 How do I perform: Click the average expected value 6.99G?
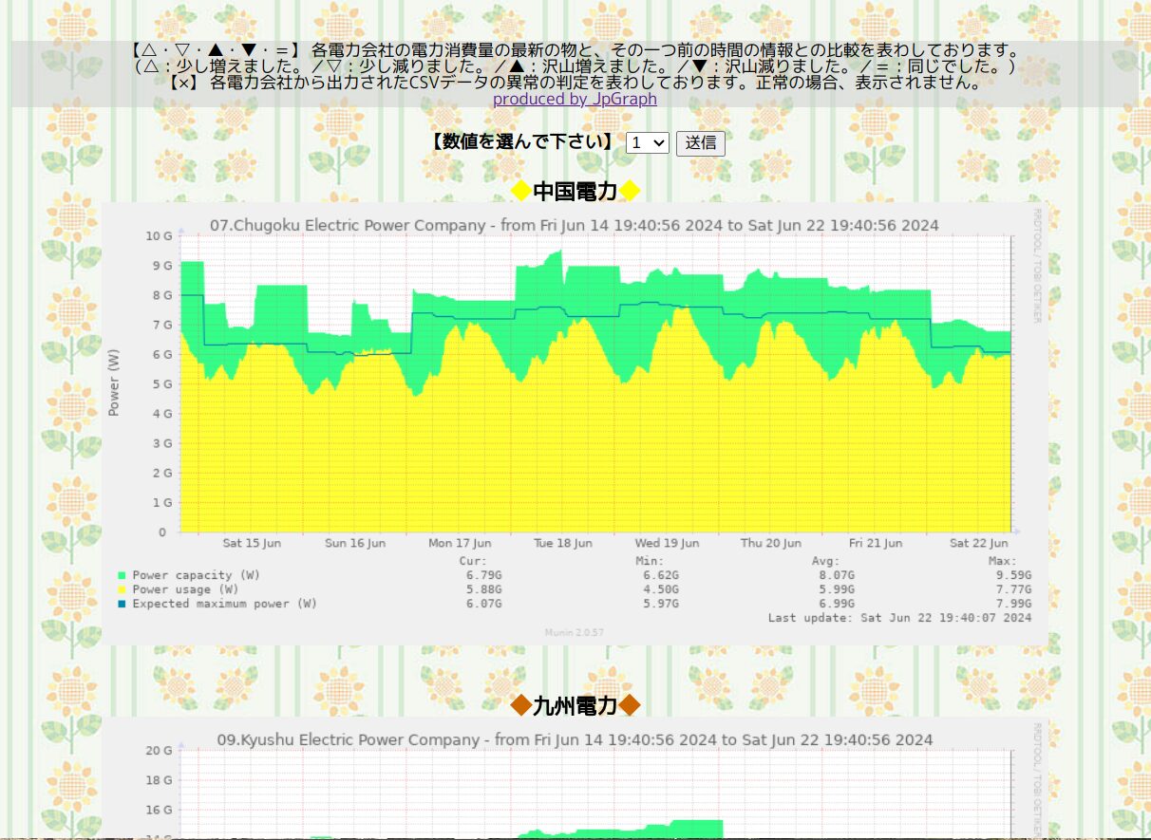coord(837,604)
